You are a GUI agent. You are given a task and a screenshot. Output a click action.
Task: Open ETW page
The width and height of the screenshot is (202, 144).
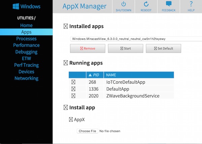26,58
